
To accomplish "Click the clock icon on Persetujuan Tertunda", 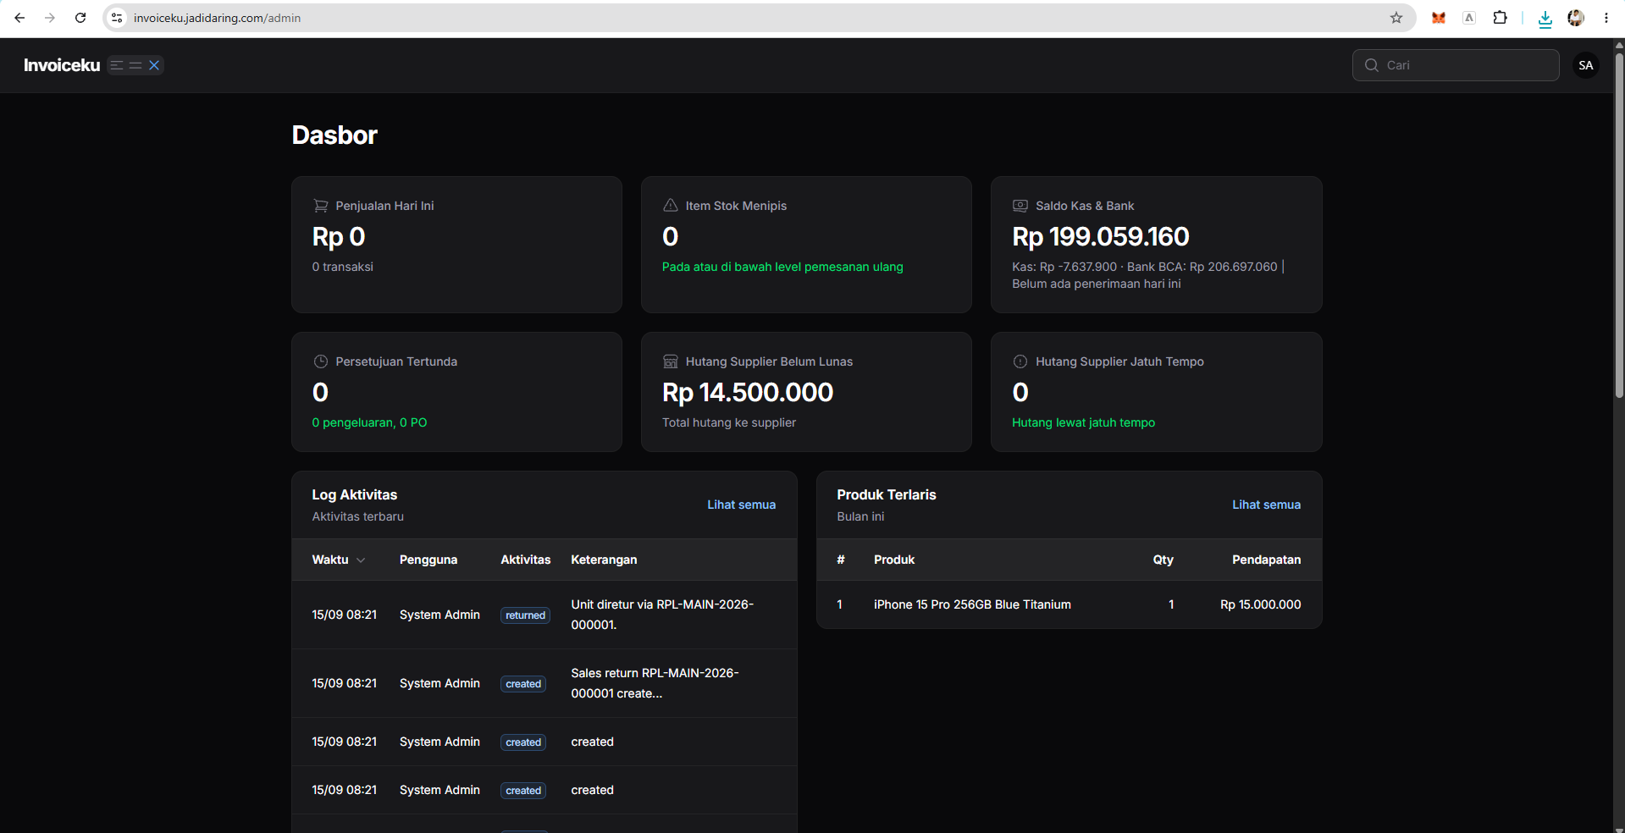I will [x=321, y=361].
